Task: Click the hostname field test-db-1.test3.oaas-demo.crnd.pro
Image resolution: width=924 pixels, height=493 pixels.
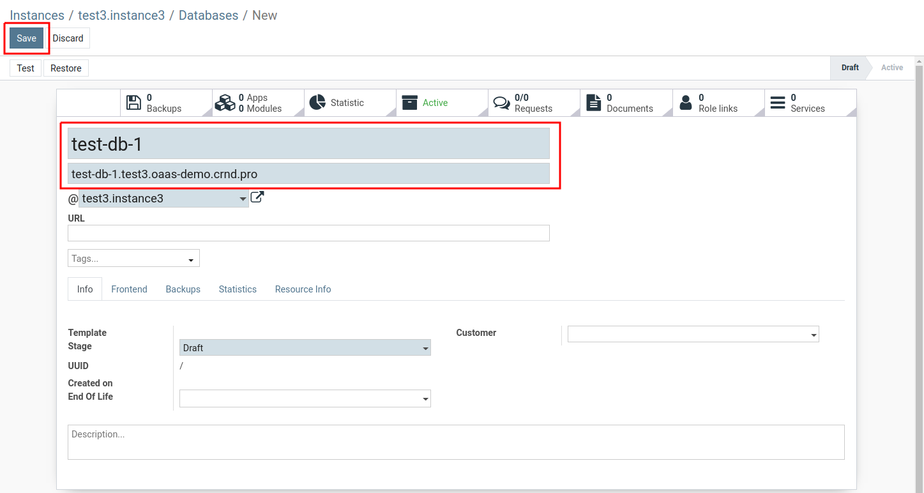Action: 308,174
